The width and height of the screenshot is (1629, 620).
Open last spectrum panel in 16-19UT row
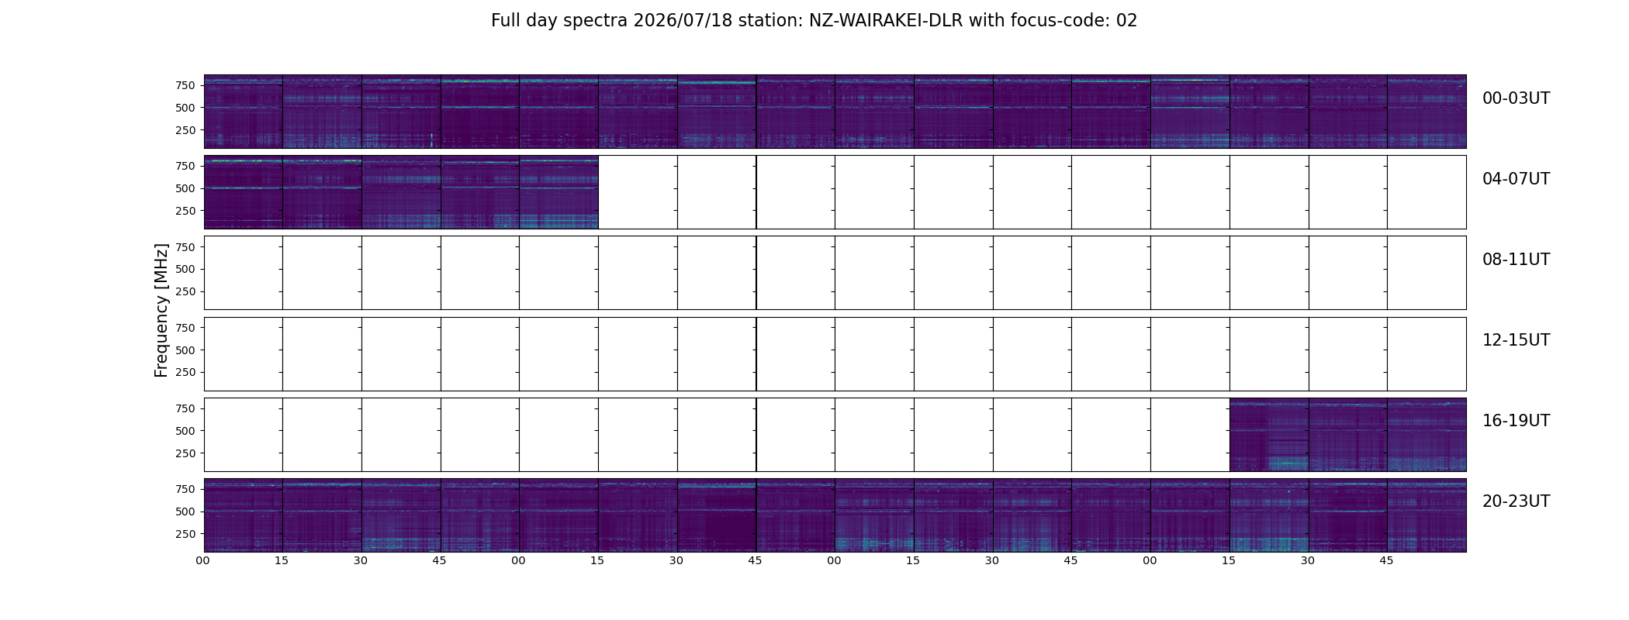point(1427,434)
